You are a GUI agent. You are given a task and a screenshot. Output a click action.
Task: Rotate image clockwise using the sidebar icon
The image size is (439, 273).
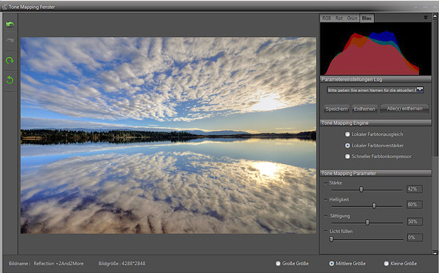(x=9, y=61)
